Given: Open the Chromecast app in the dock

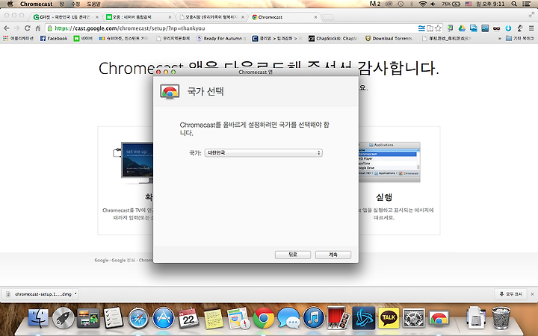Looking at the screenshot, I should coord(439,318).
